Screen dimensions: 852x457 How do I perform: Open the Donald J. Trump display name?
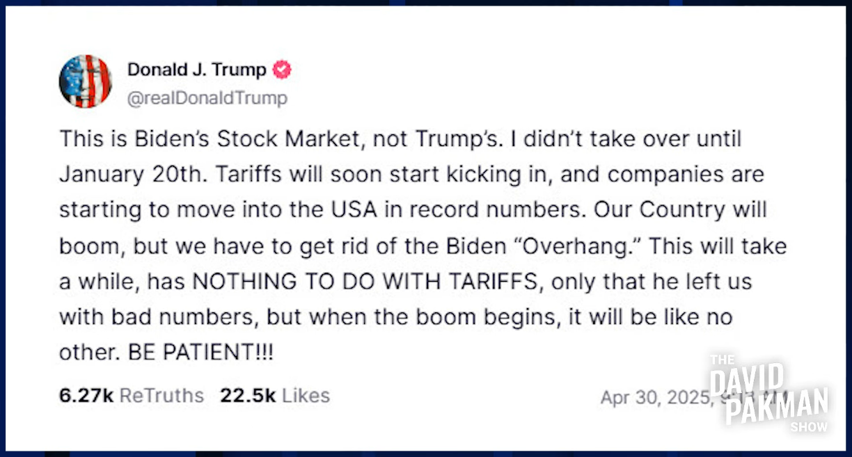tap(196, 70)
